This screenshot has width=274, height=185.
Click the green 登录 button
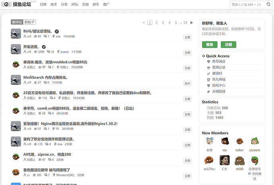210,45
